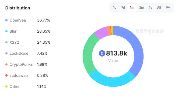Click the CryptoPunks legend label

point(21,64)
